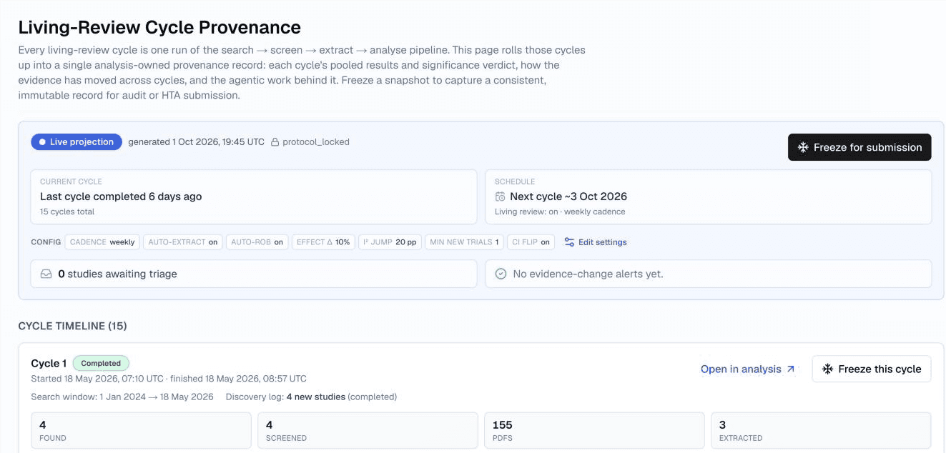Click the lock icon next to protocol_locked
Image resolution: width=946 pixels, height=453 pixels.
click(275, 142)
